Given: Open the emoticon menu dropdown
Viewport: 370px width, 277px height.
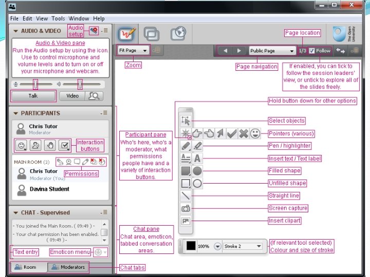Looking at the screenshot, I should pyautogui.click(x=101, y=252).
